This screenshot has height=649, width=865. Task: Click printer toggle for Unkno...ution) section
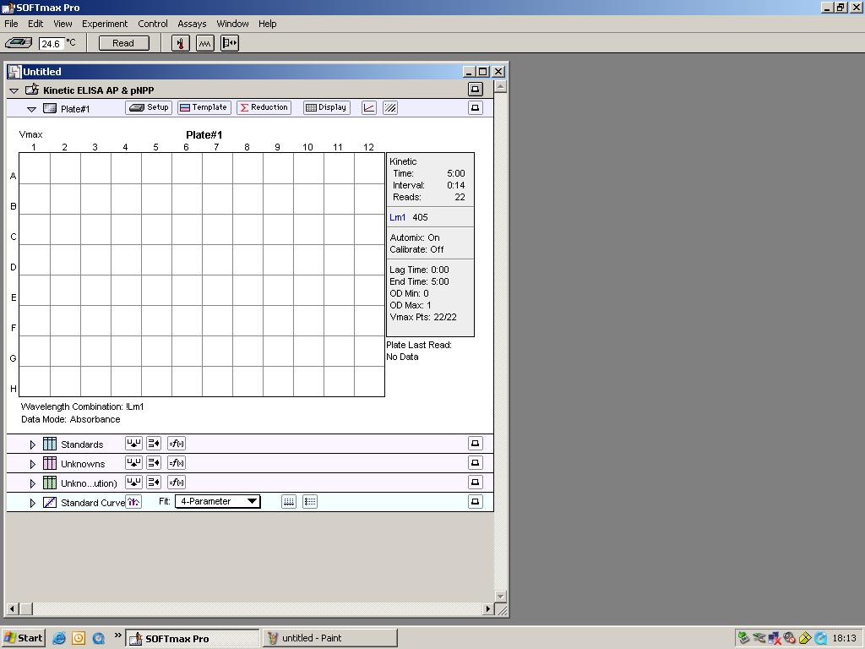(475, 482)
